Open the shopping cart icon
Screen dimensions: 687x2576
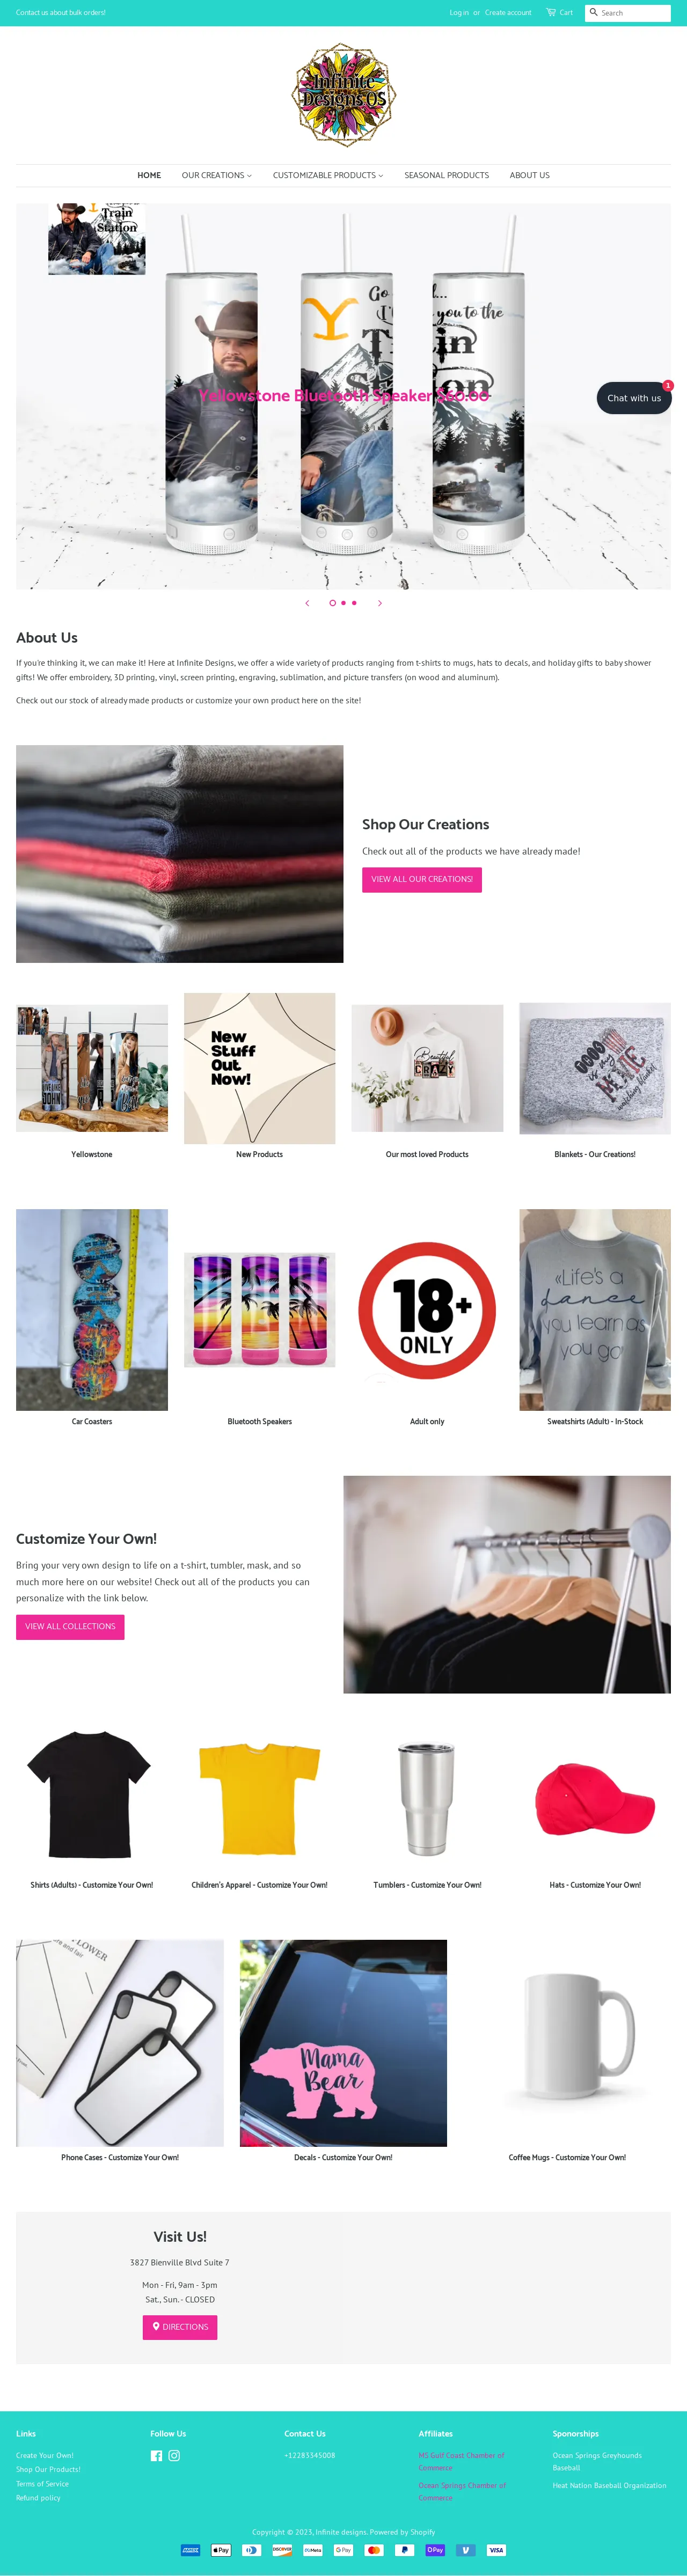551,12
